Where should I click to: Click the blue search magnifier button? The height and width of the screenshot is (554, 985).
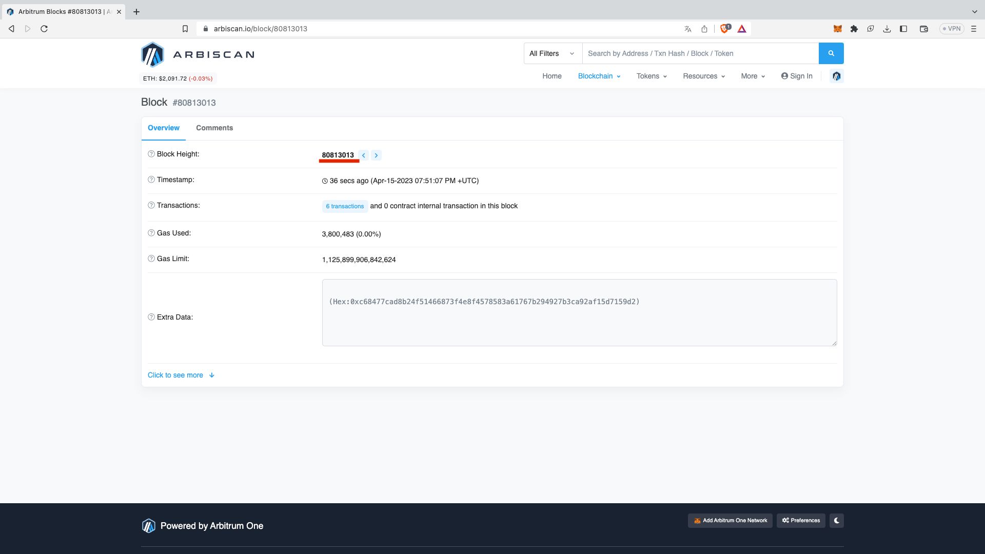[831, 53]
